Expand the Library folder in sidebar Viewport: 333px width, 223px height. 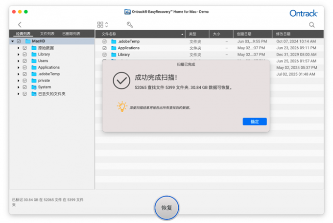pos(19,54)
